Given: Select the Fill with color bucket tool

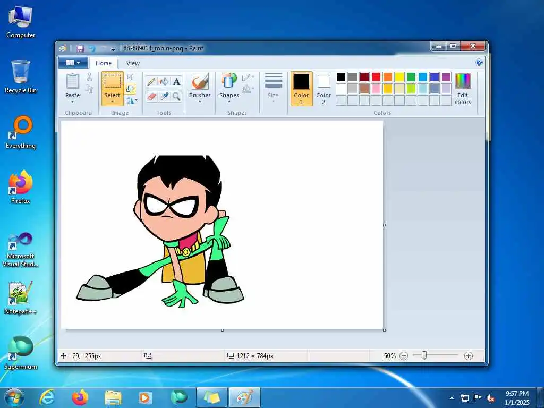Looking at the screenshot, I should (x=164, y=81).
